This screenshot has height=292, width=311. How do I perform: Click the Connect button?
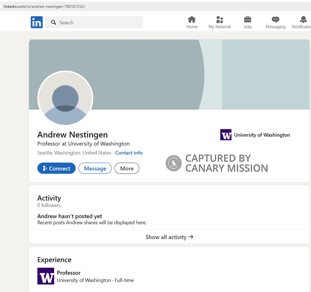56,168
